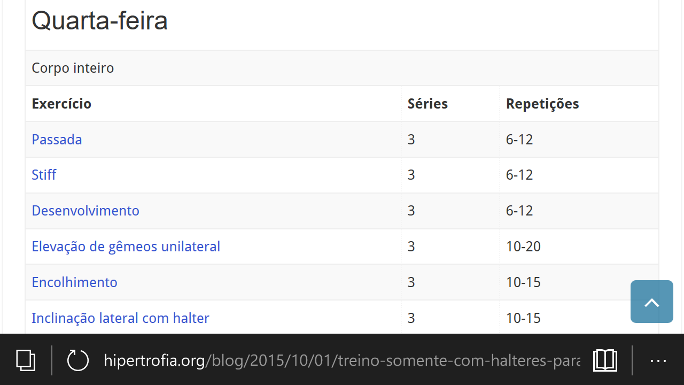
Task: Click the 10-20 repetitions cell
Action: coord(523,247)
